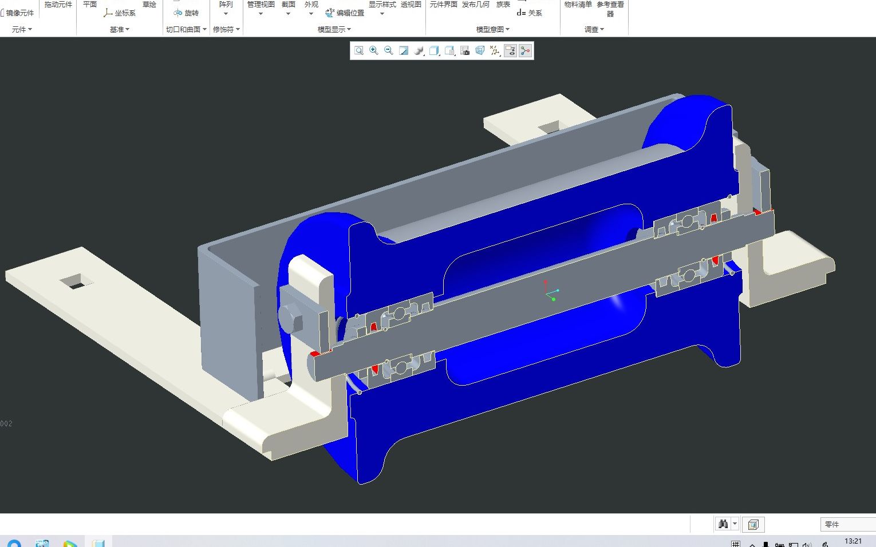
Task: Click the 透视图 (Perspective View) button
Action: pyautogui.click(x=411, y=5)
